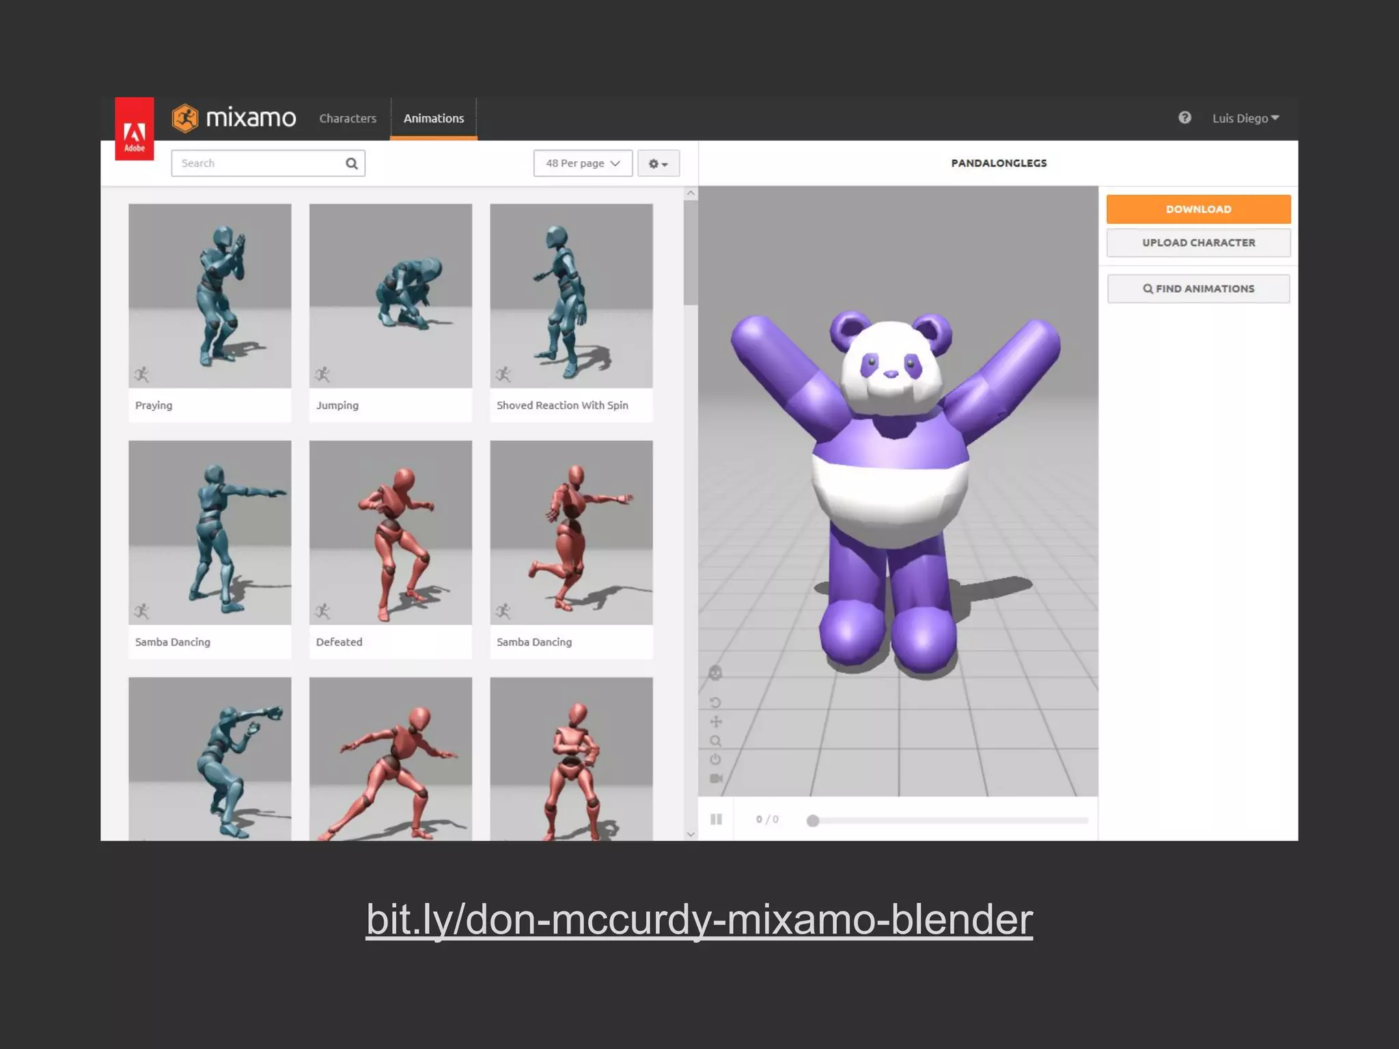Click the animation list vertical scrollbar thumb
The image size is (1399, 1049).
(x=691, y=253)
